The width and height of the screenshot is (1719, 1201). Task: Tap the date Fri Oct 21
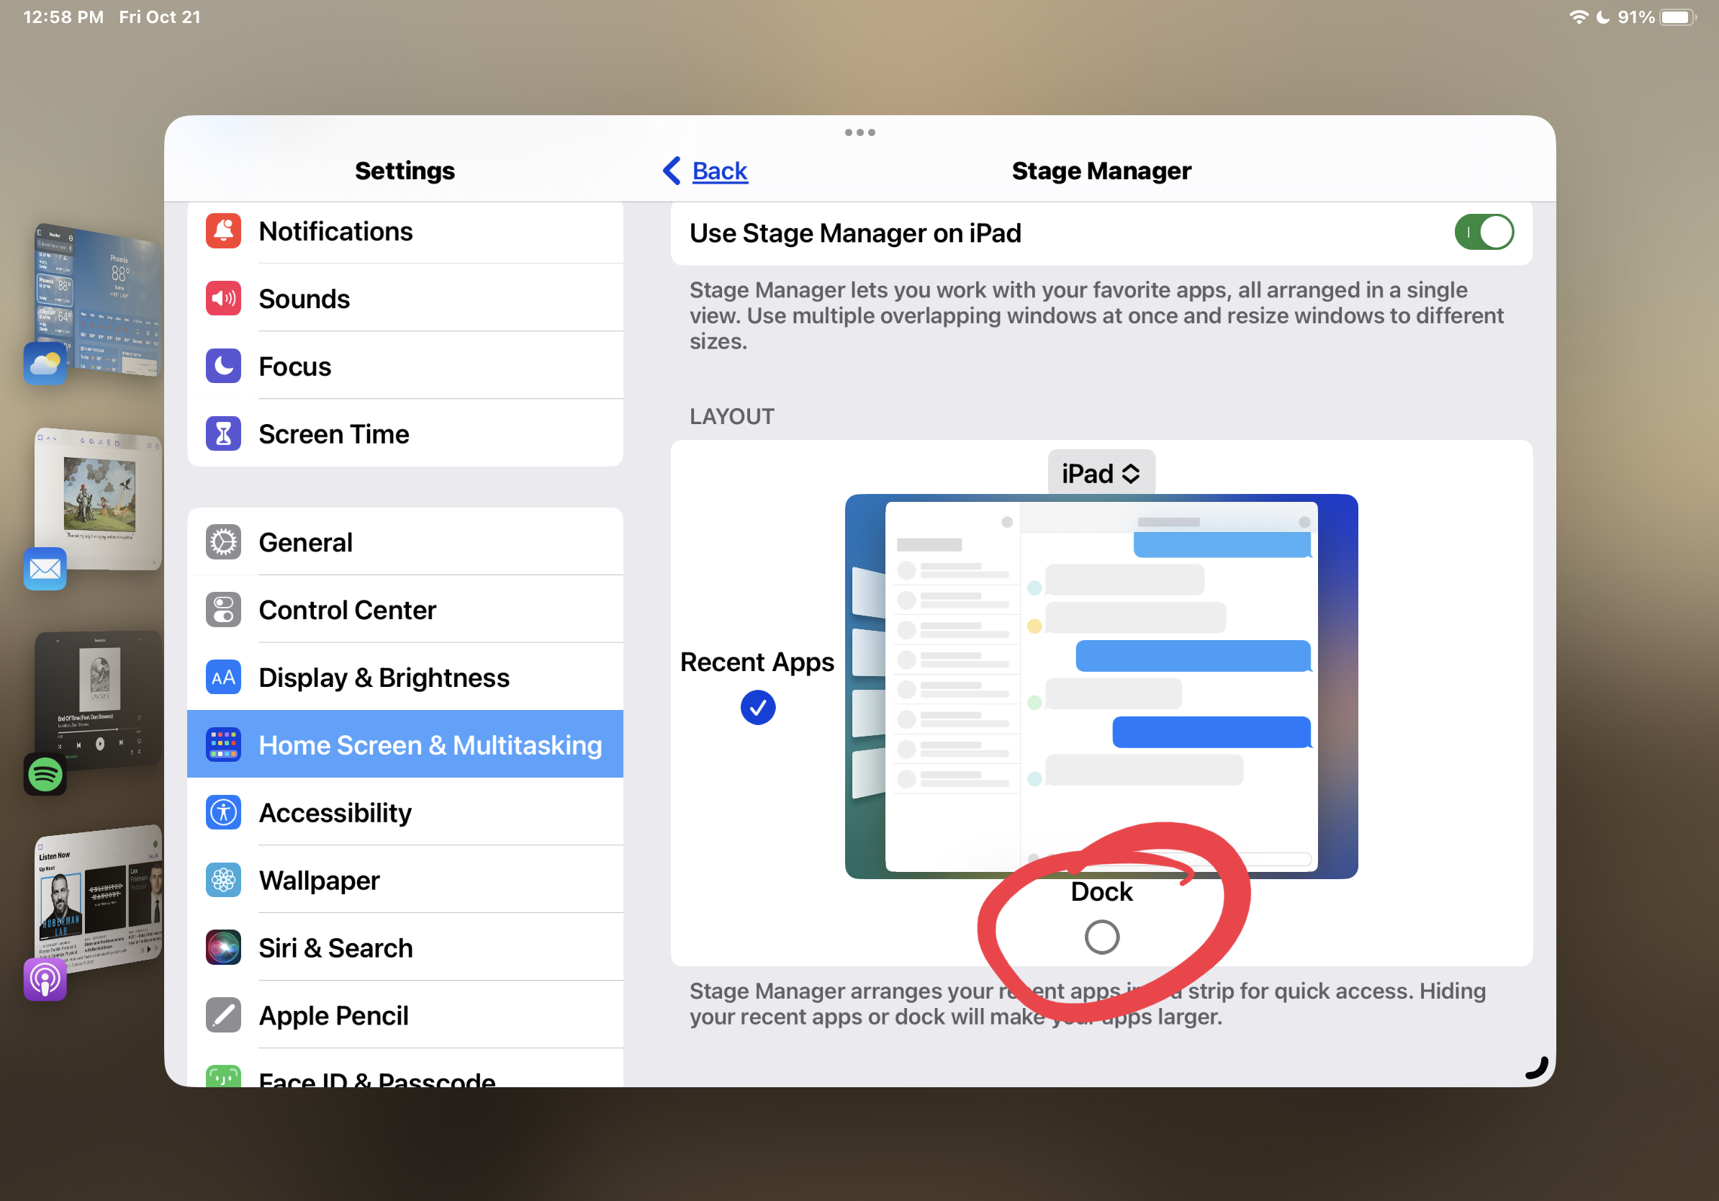161,17
